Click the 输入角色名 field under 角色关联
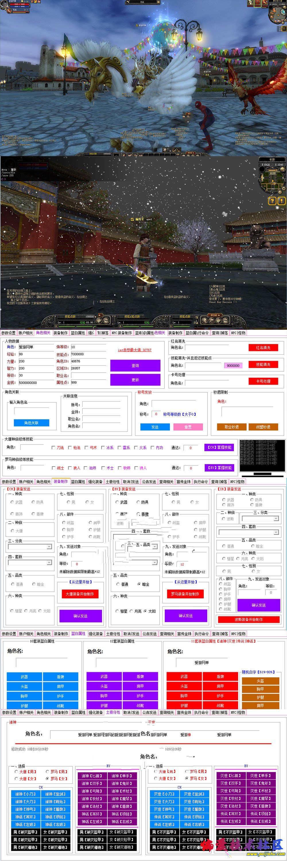The height and width of the screenshot is (861, 287). [31, 411]
